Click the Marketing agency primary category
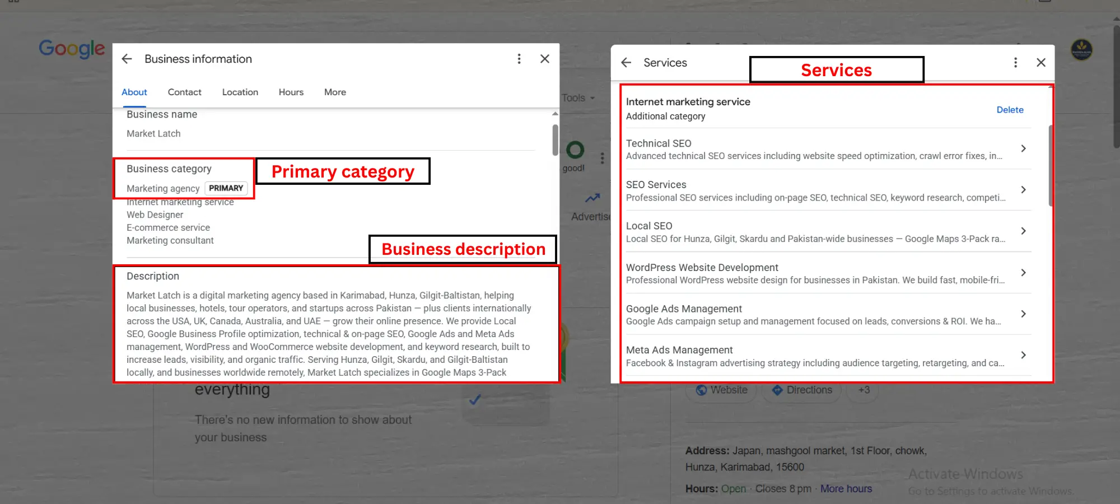Image resolution: width=1120 pixels, height=504 pixels. (x=163, y=189)
